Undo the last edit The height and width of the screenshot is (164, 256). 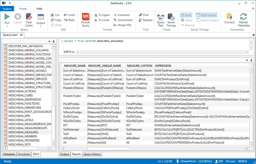point(69,15)
